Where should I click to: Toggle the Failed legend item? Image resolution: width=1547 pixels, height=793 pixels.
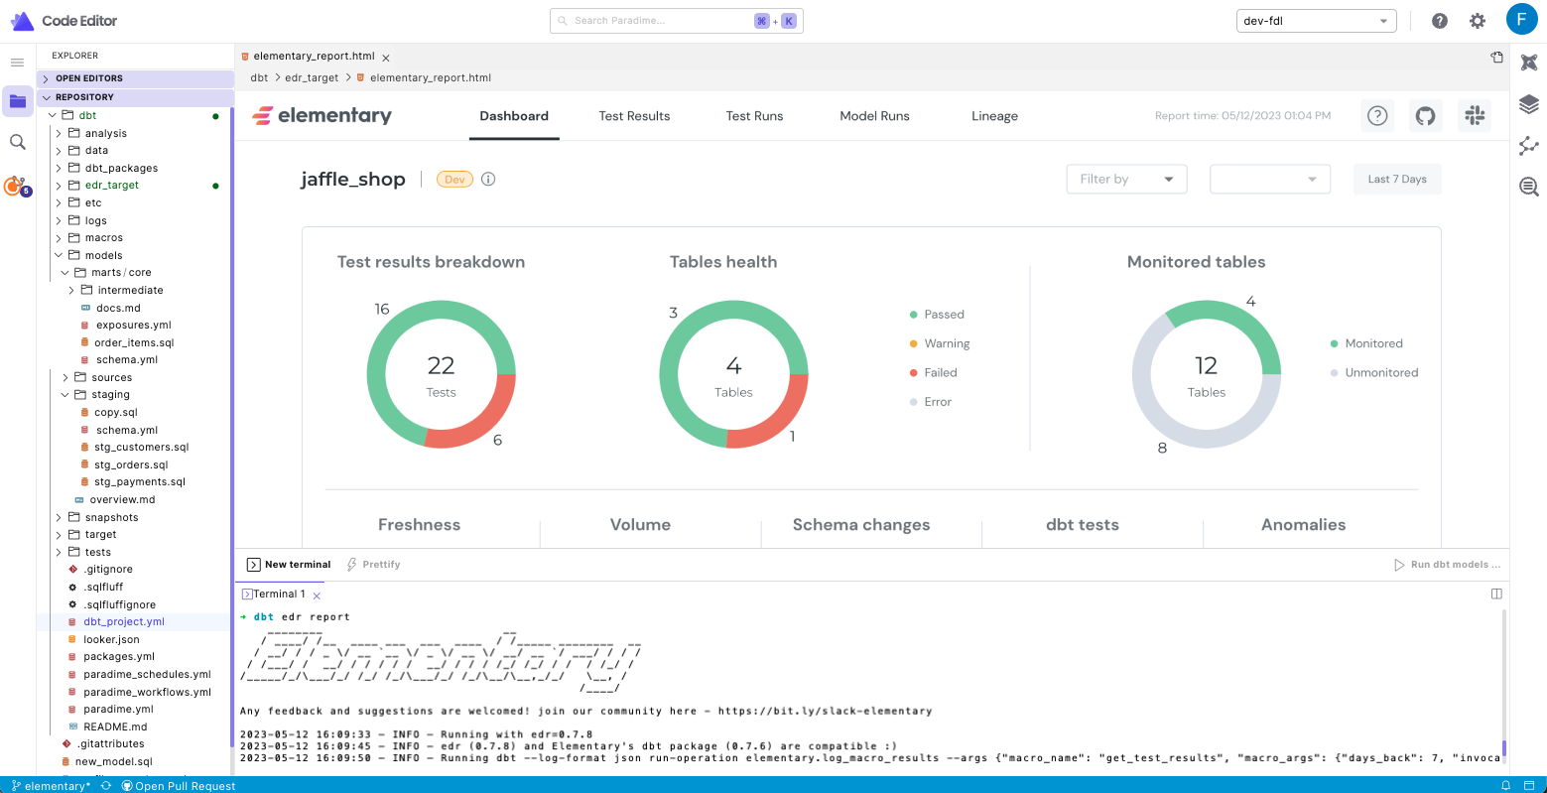pyautogui.click(x=940, y=373)
